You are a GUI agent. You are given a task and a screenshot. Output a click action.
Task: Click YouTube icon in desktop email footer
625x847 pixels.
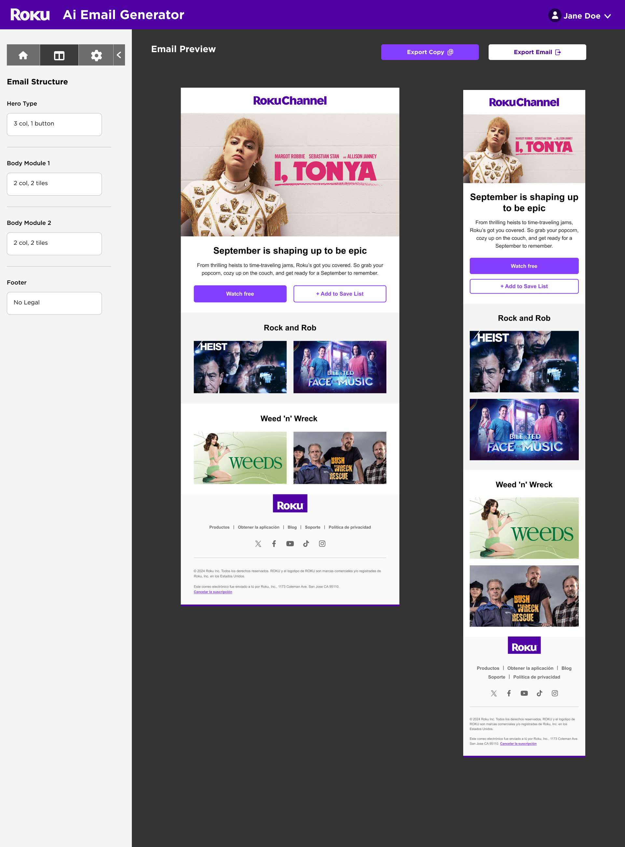[290, 544]
